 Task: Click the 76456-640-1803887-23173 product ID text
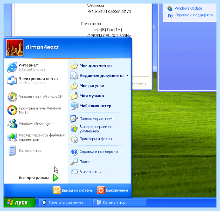pyautogui.click(x=109, y=11)
